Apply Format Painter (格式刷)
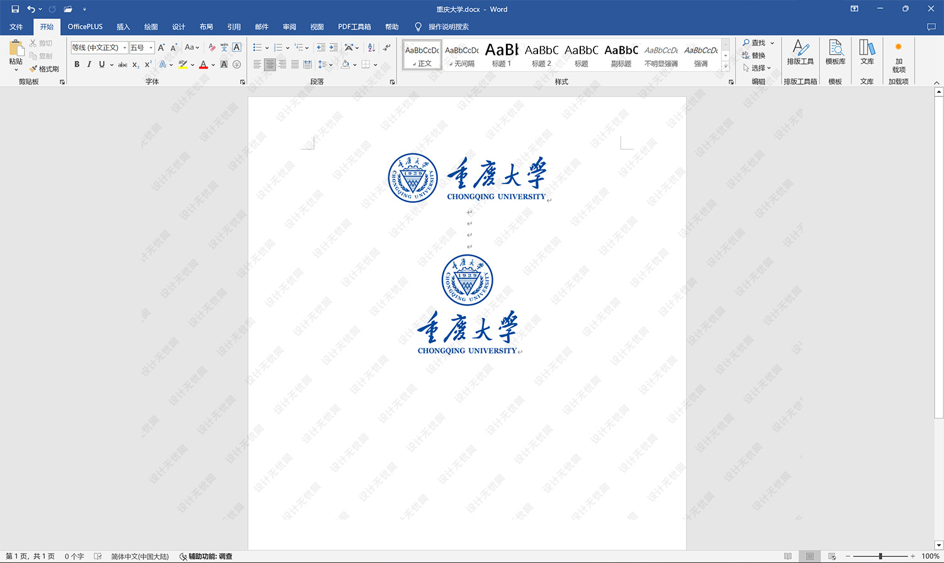Viewport: 944px width, 563px height. click(x=44, y=68)
